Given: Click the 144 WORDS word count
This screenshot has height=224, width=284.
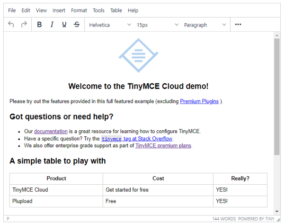Looking at the screenshot, I should [x=224, y=219].
